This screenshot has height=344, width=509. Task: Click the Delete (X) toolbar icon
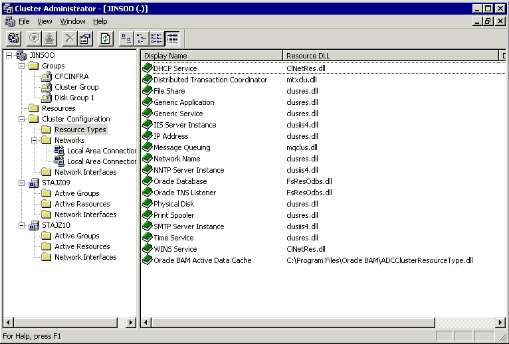click(x=70, y=39)
